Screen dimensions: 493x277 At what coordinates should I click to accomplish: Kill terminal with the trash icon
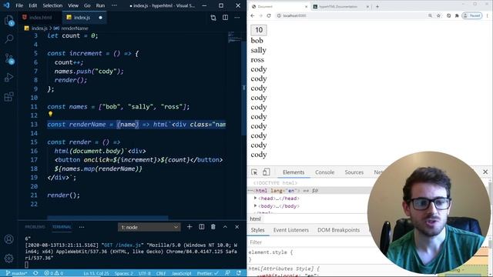(213, 227)
